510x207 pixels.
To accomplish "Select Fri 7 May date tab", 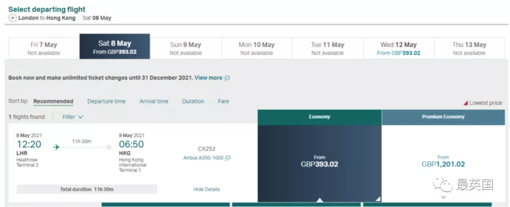I will point(44,48).
